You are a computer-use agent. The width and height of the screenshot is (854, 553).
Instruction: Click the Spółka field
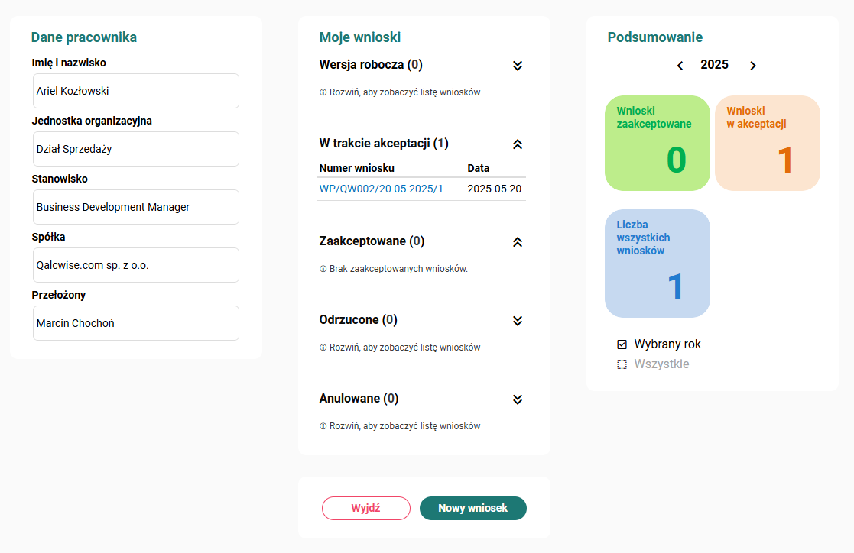(x=136, y=265)
